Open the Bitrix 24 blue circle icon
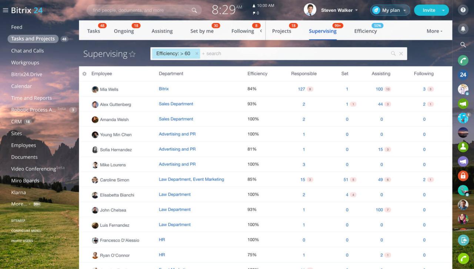Screen dimensions: 474x269 click(x=463, y=75)
